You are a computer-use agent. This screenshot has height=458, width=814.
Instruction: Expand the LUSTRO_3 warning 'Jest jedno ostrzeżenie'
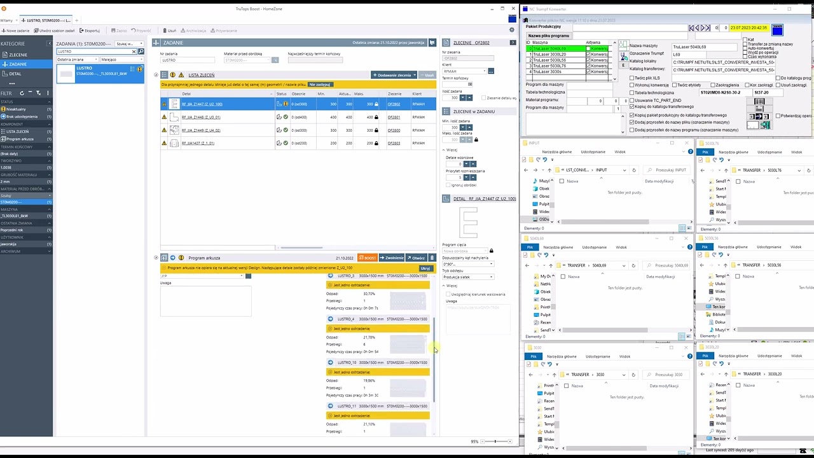pos(378,285)
